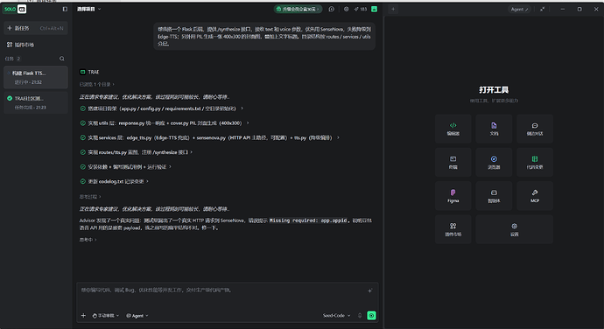Expand the services layer edge_tts.py step

click(x=209, y=138)
